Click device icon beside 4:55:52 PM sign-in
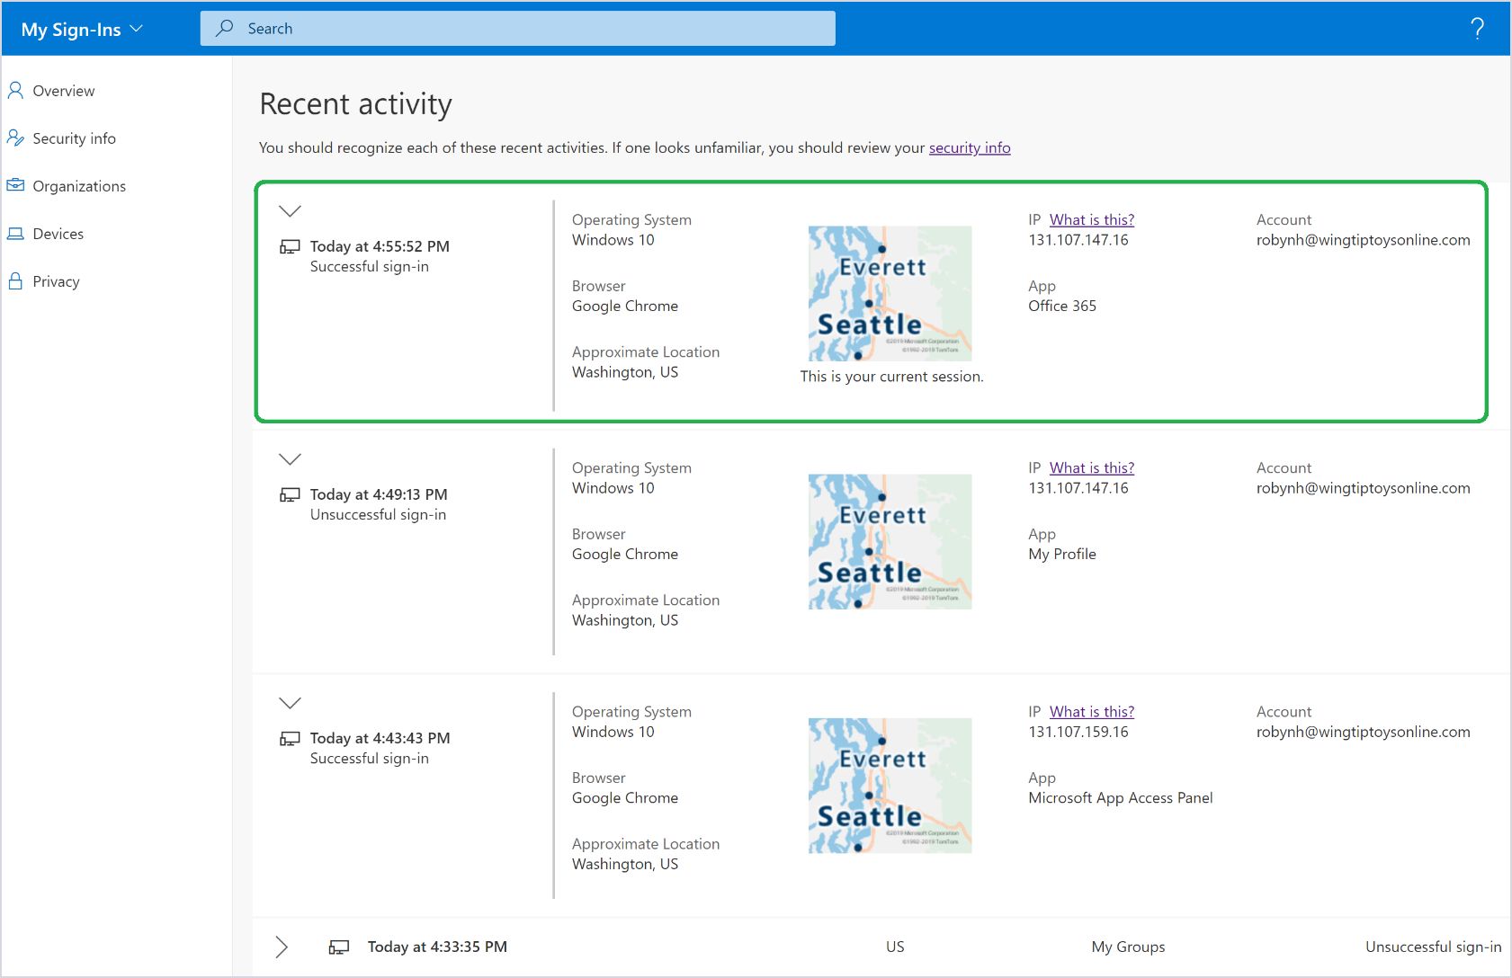The width and height of the screenshot is (1512, 978). tap(290, 246)
